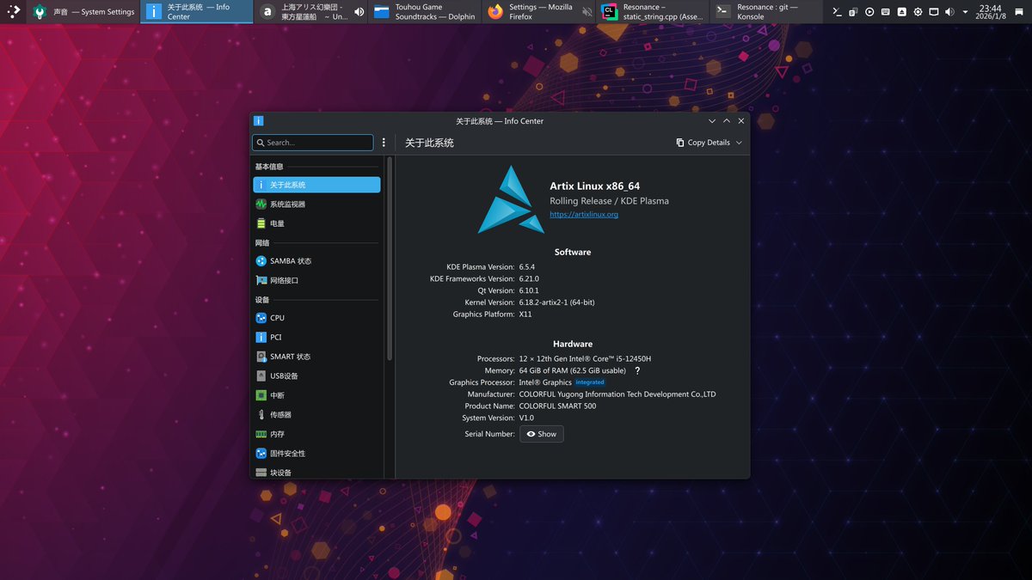
Task: Click the Copy Details button
Action: (703, 143)
